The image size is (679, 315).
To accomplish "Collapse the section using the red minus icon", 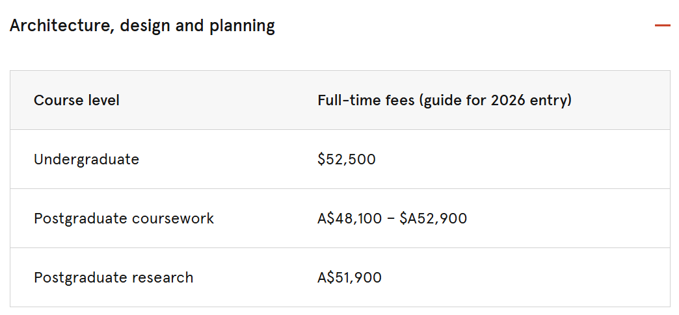I will [x=662, y=26].
